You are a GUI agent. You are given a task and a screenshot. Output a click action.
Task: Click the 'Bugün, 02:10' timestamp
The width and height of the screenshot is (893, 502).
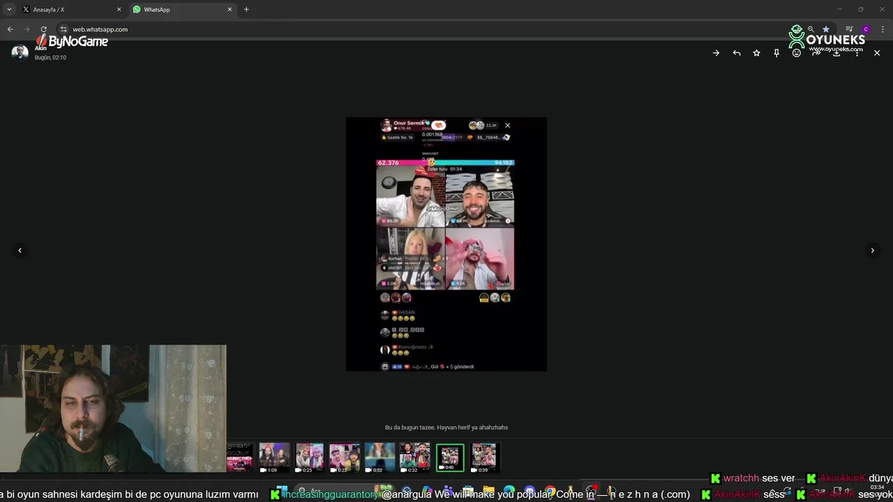50,58
